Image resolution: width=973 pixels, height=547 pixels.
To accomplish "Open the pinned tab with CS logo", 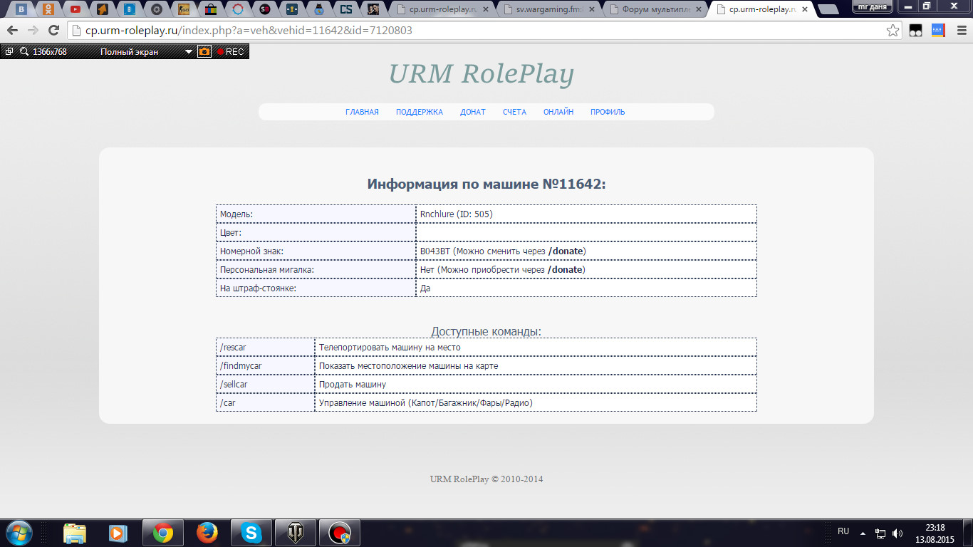I will point(346,9).
